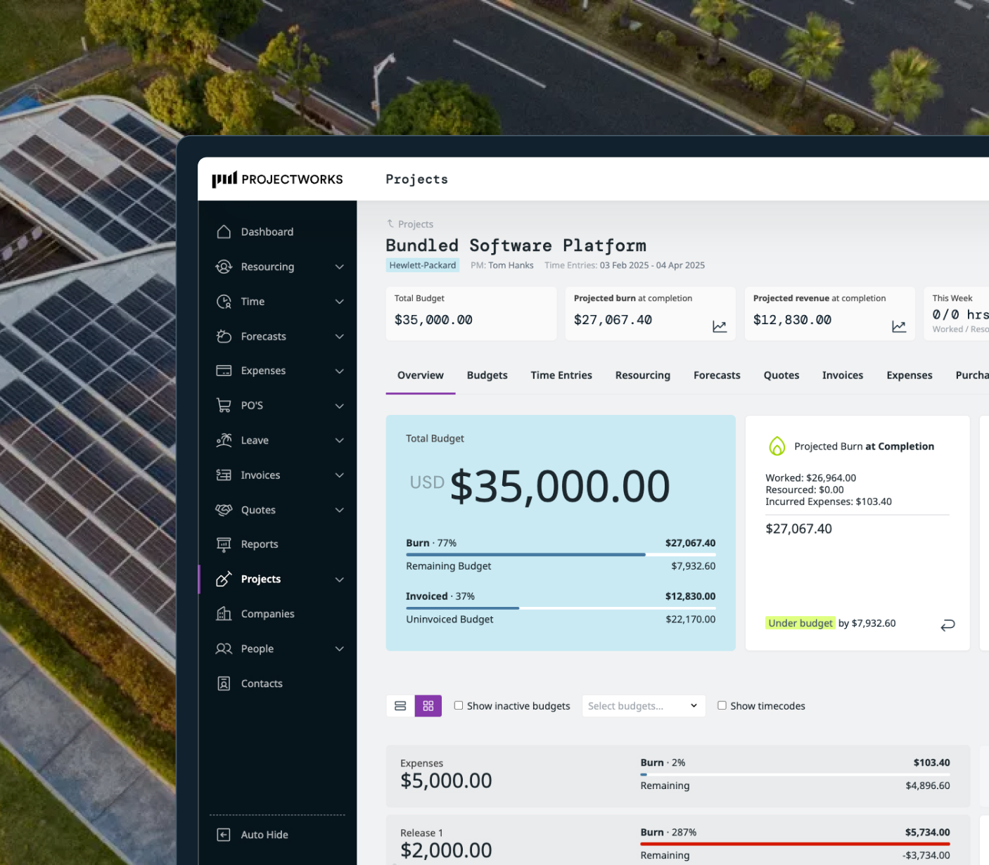Click the Expenses card icon
Screen dimensions: 989x865
click(224, 371)
